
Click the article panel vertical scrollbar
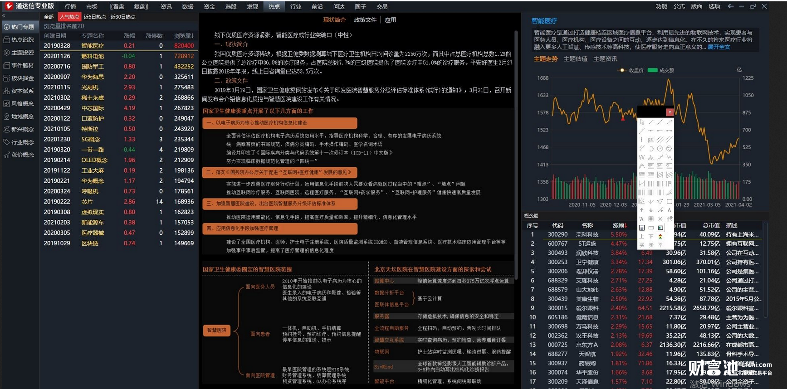pyautogui.click(x=516, y=154)
